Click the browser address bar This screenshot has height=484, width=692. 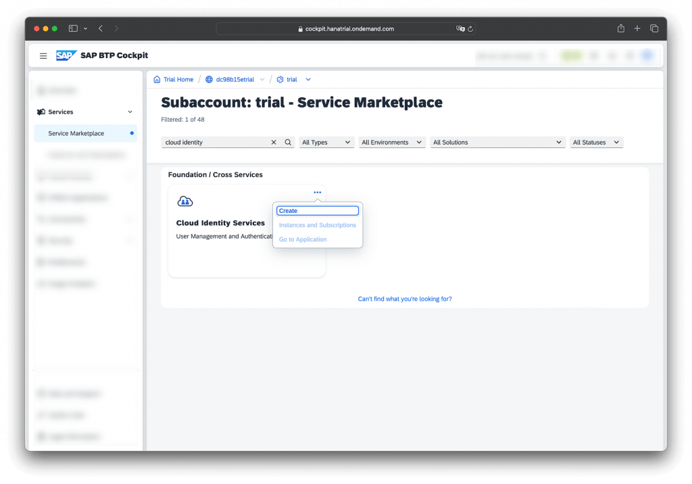[x=345, y=28]
